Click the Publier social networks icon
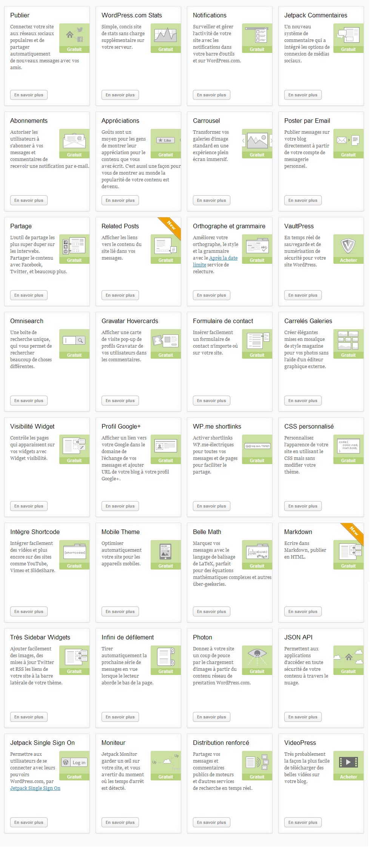 click(x=74, y=35)
